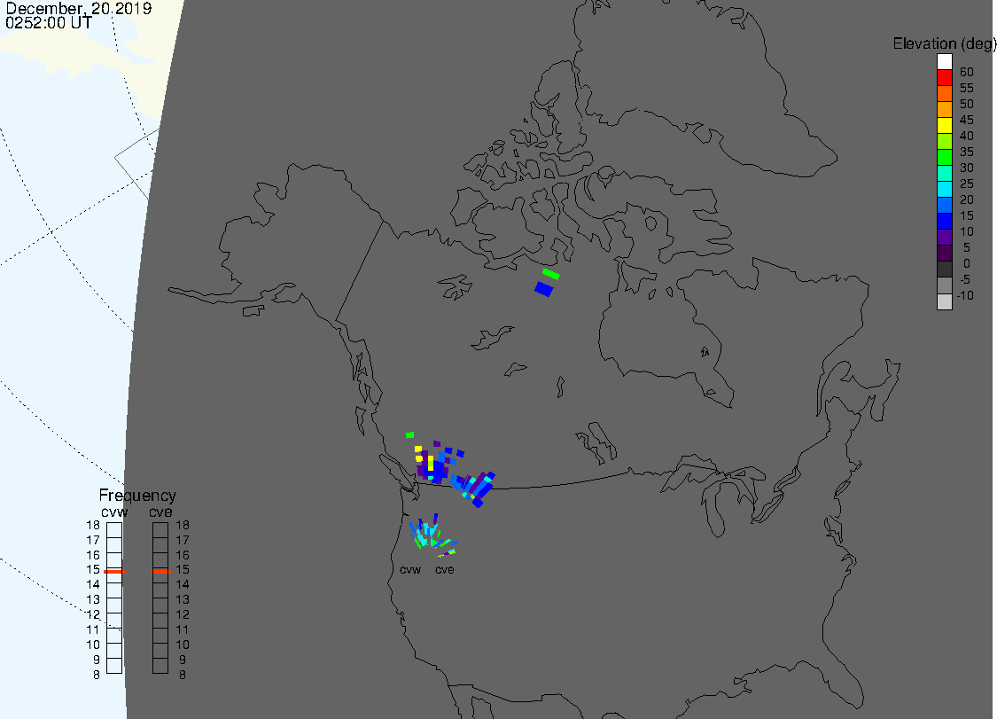Select the bright green swatch above 35
This screenshot has width=997, height=719.
(944, 157)
